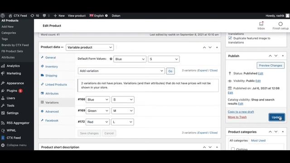Click the English language help icon
This screenshot has height=163, width=290.
[106, 16]
